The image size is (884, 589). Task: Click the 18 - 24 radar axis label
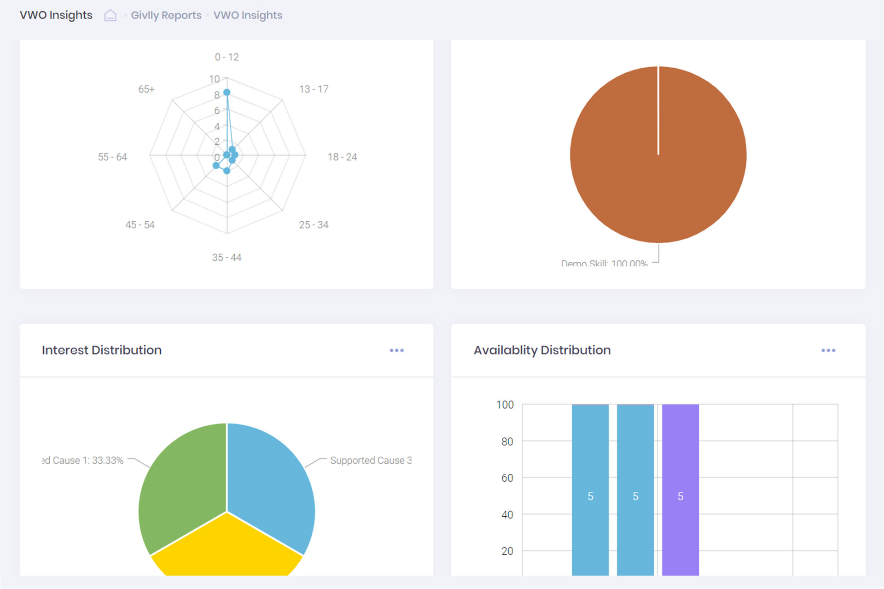[342, 157]
